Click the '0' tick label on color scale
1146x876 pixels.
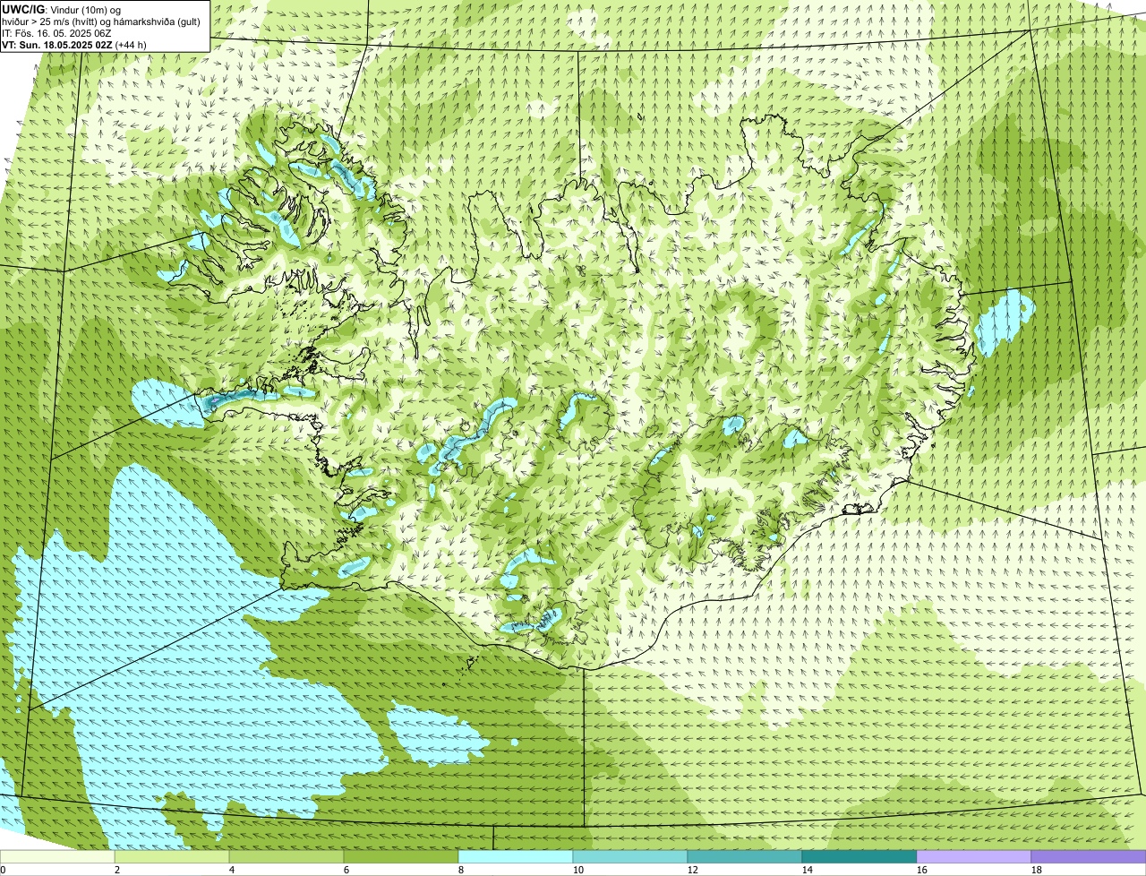pyautogui.click(x=3, y=870)
